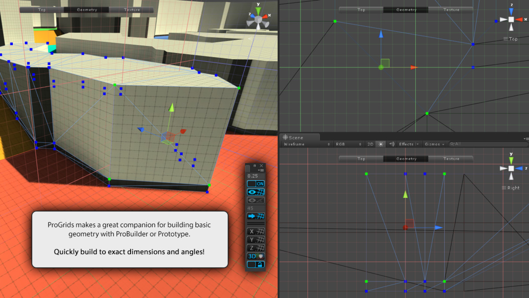Screen dimensions: 529x298
Task: Open the RGB render mode dropdown
Action: click(348, 144)
